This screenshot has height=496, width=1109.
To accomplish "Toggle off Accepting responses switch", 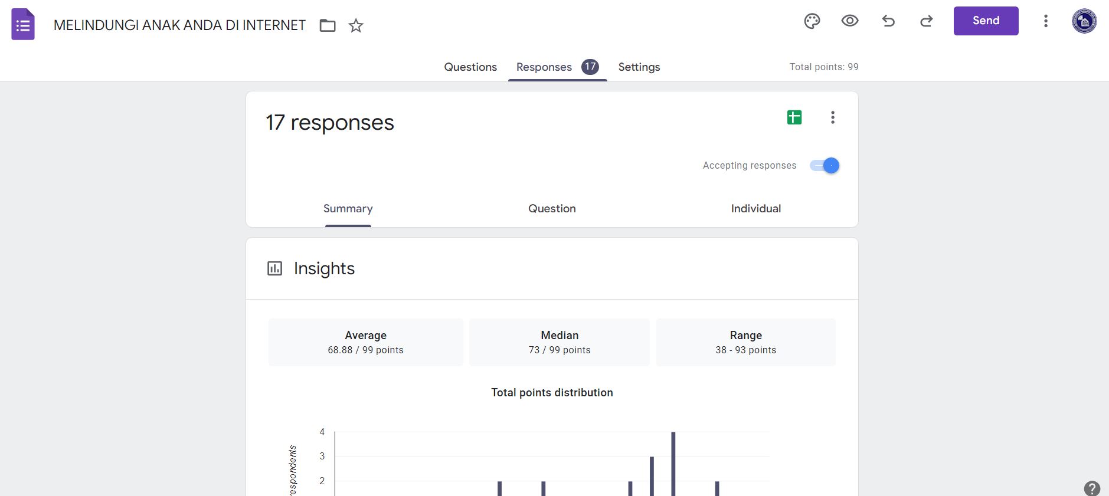I will [825, 166].
